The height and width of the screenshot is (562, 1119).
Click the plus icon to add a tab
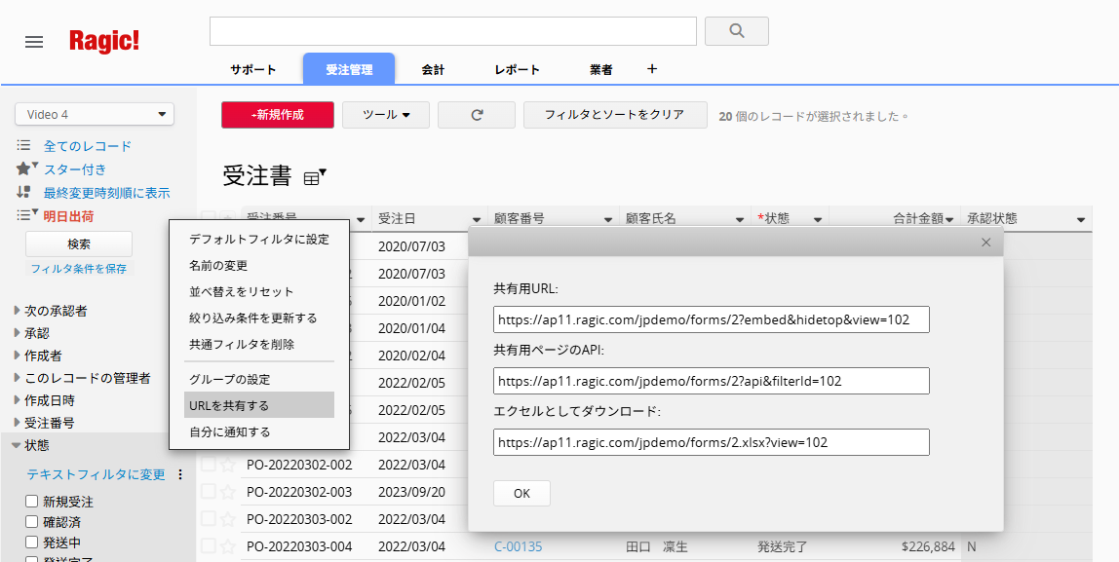pos(652,69)
